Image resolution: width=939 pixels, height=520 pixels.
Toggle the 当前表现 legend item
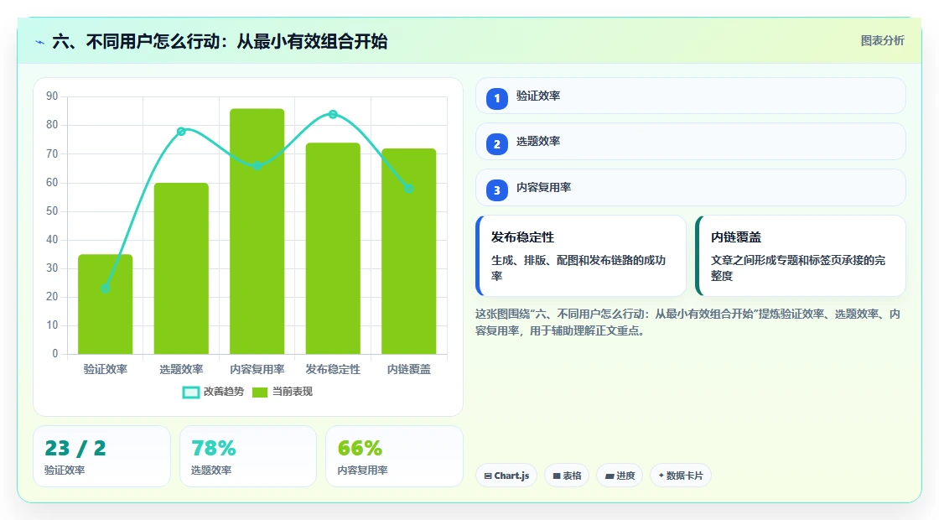click(x=282, y=392)
